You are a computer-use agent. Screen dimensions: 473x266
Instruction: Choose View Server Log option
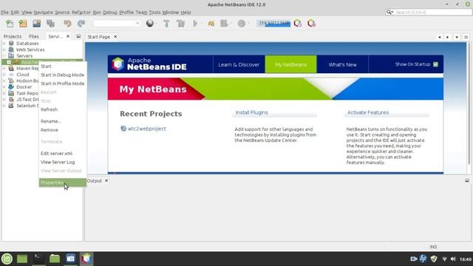[62, 163]
